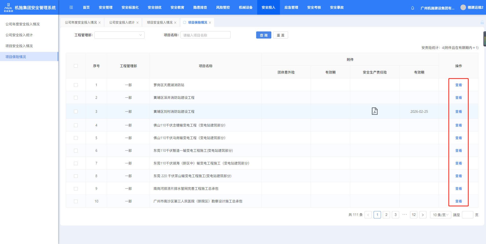Expand the 工程管理部 dropdown
Image resolution: width=486 pixels, height=244 pixels.
click(119, 35)
